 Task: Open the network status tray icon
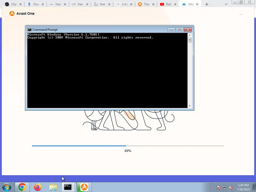[x=225, y=187]
